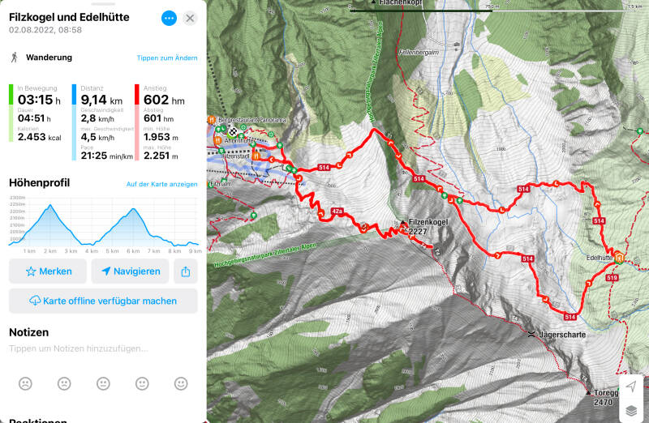Click 'Karte offline verfügbar machen' button

tap(103, 301)
